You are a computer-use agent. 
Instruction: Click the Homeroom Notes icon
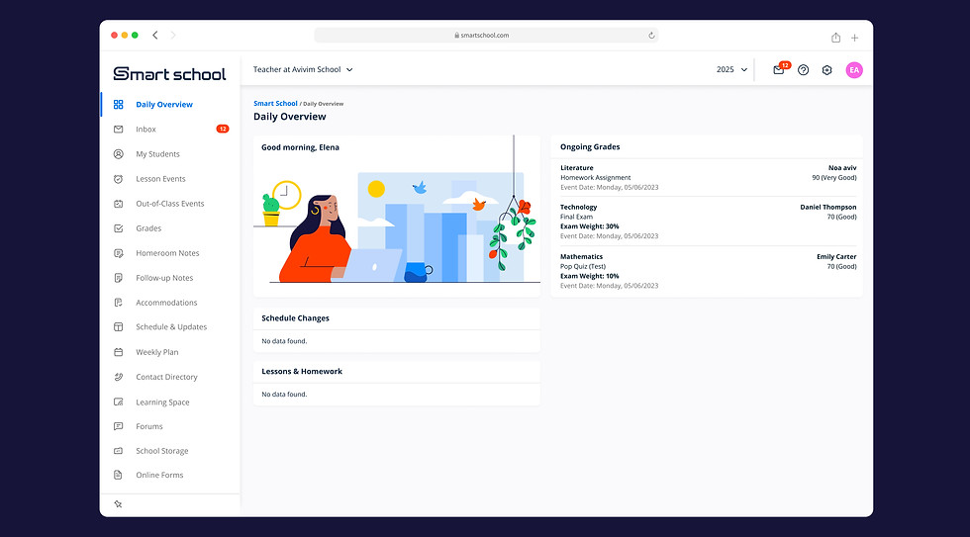point(118,253)
